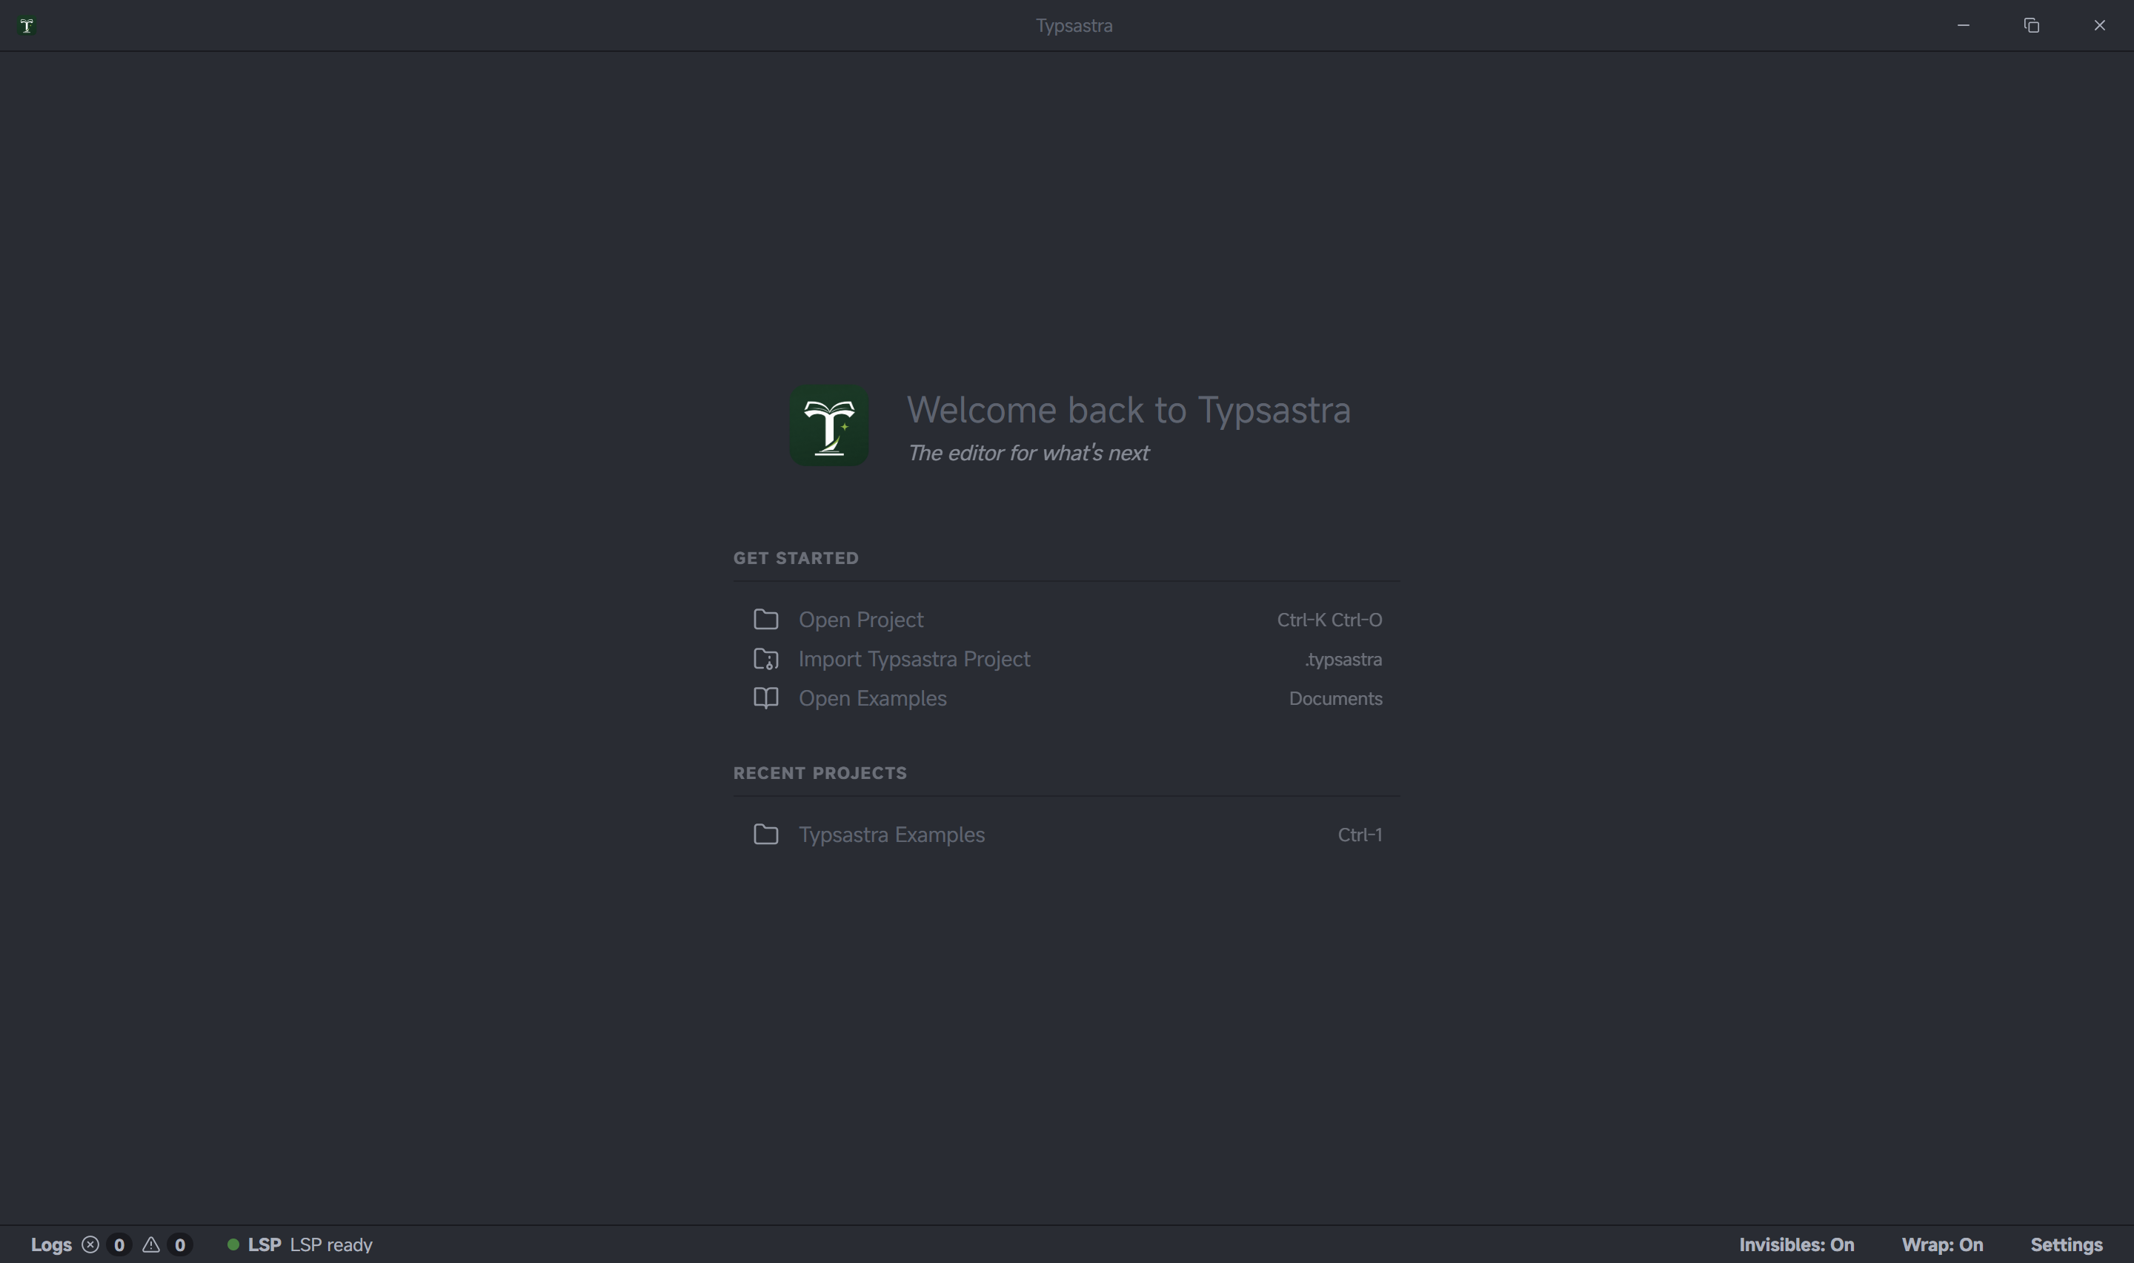
Task: Click the Ctrl-K Ctrl-O shortcut text
Action: coord(1329,620)
